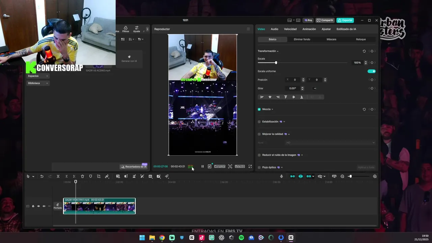Align clip to top edge
The width and height of the screenshot is (432, 243).
(286, 97)
